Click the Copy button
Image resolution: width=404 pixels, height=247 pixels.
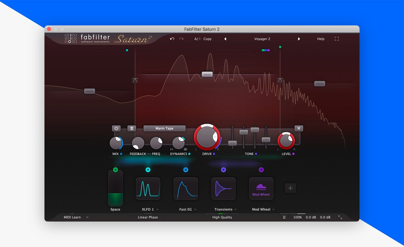[208, 39]
